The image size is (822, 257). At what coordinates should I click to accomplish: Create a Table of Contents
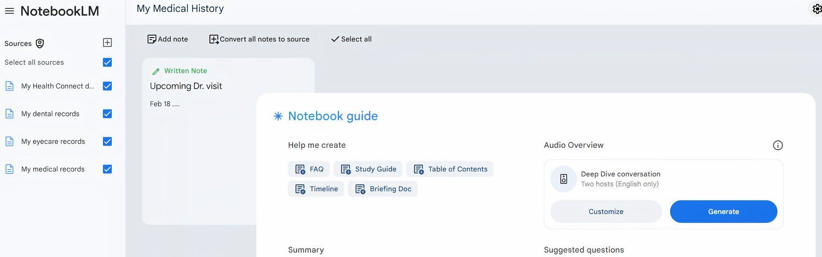[x=450, y=169]
